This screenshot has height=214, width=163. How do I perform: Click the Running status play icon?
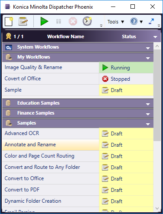point(105,68)
